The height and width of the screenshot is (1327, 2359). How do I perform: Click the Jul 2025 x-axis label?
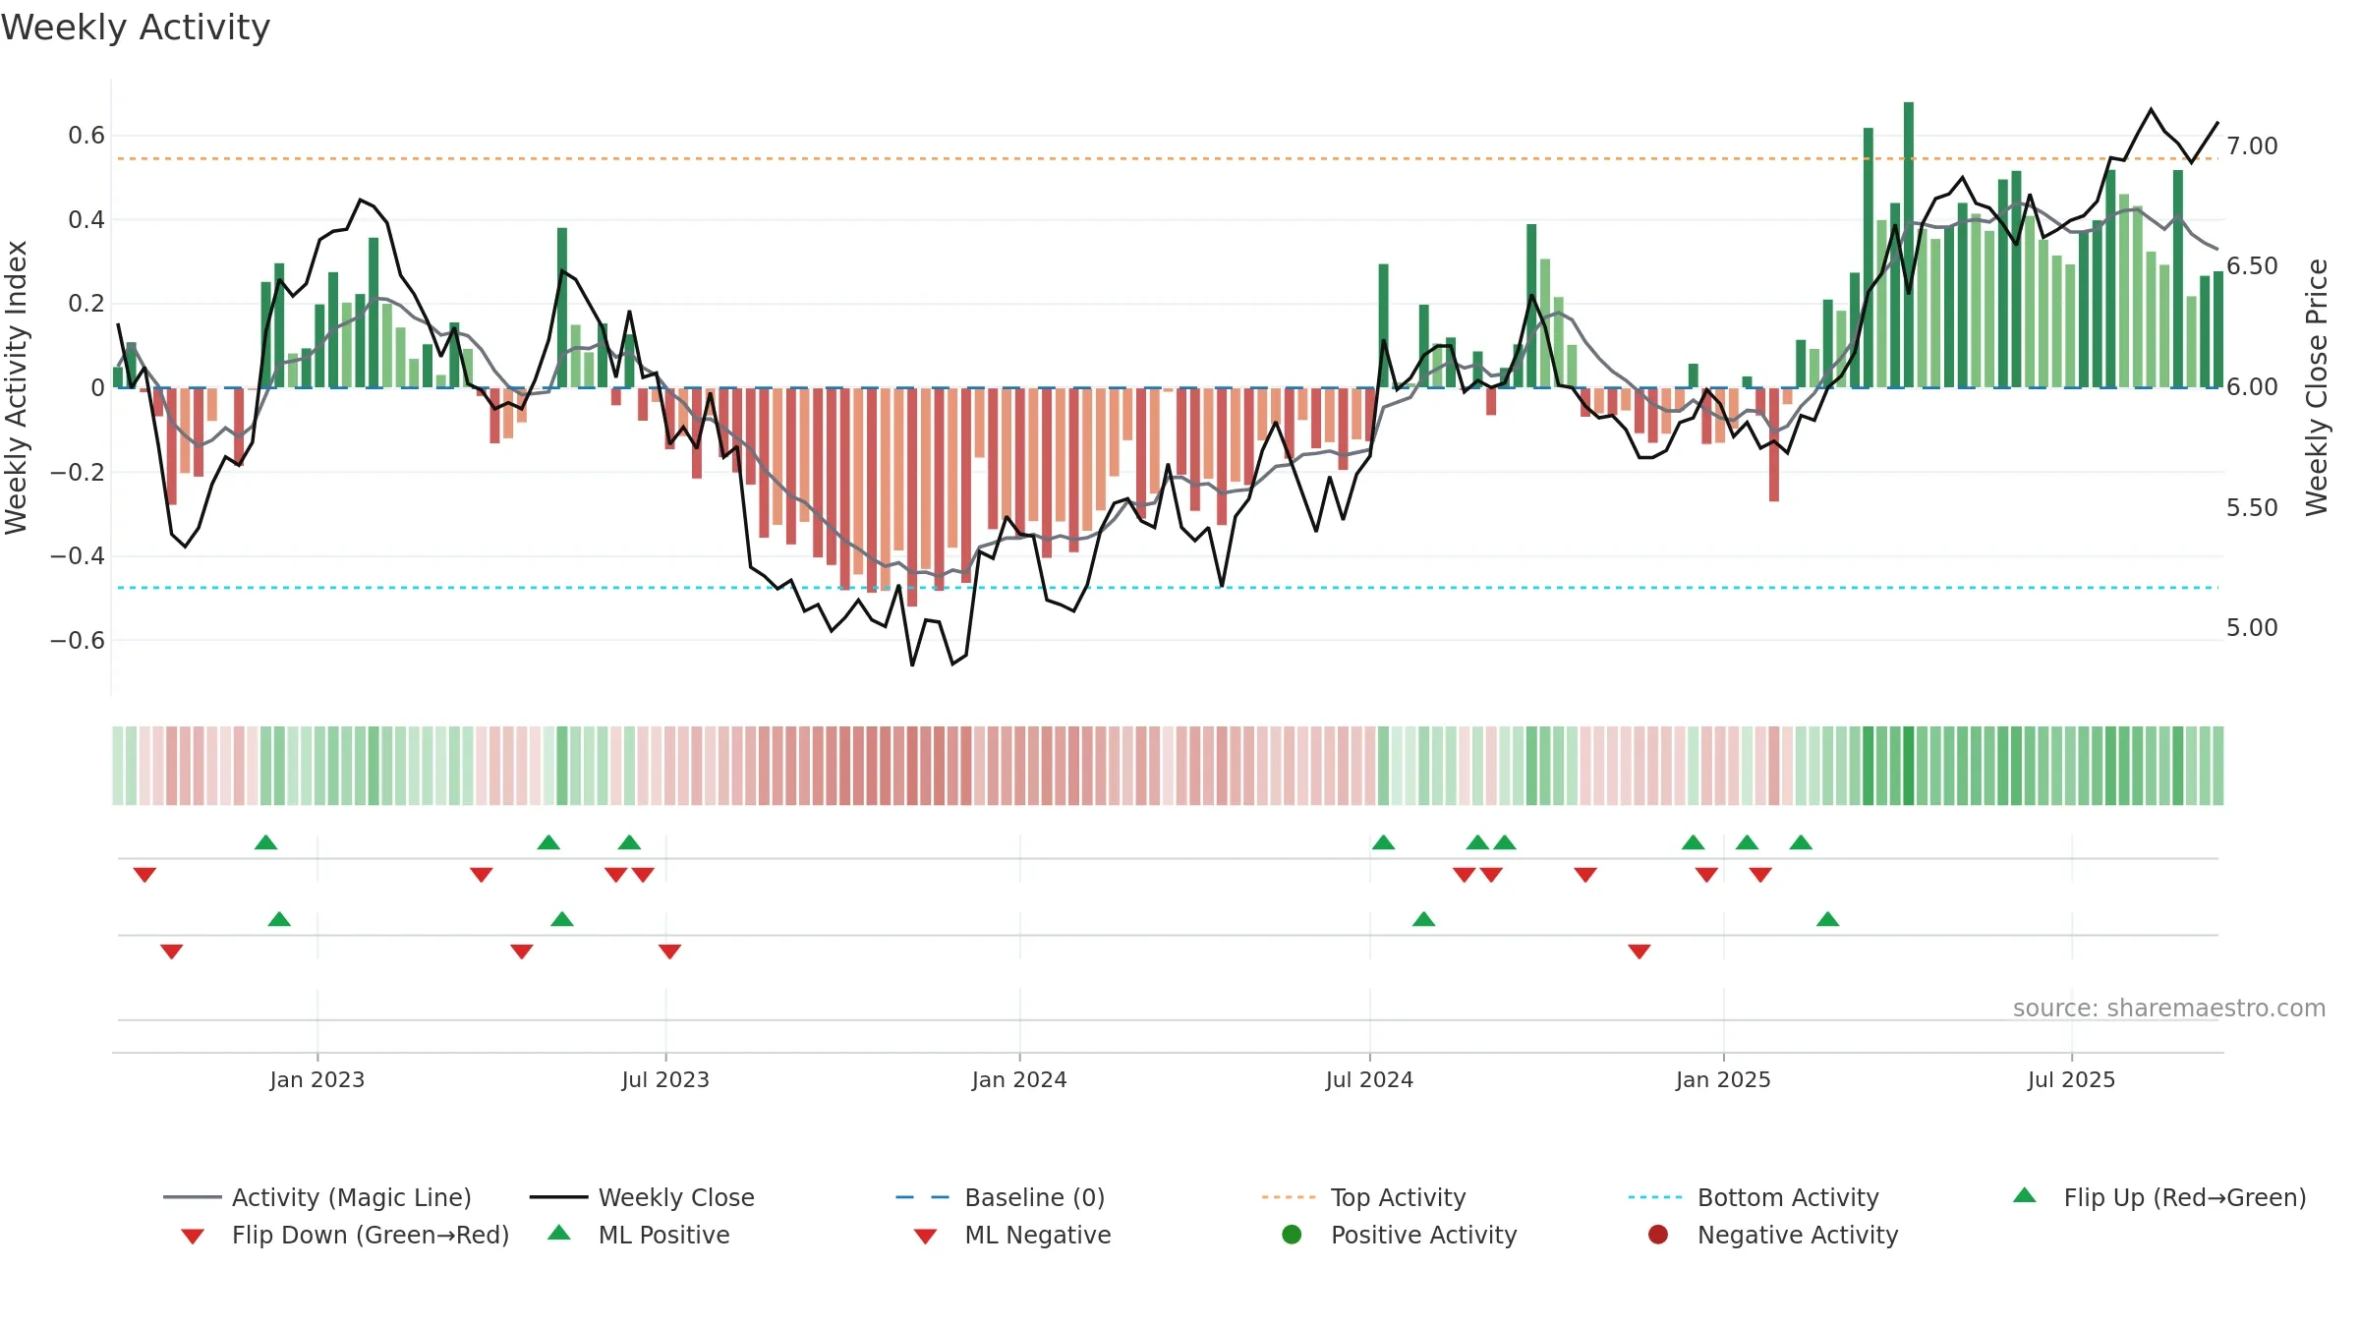(2071, 1079)
